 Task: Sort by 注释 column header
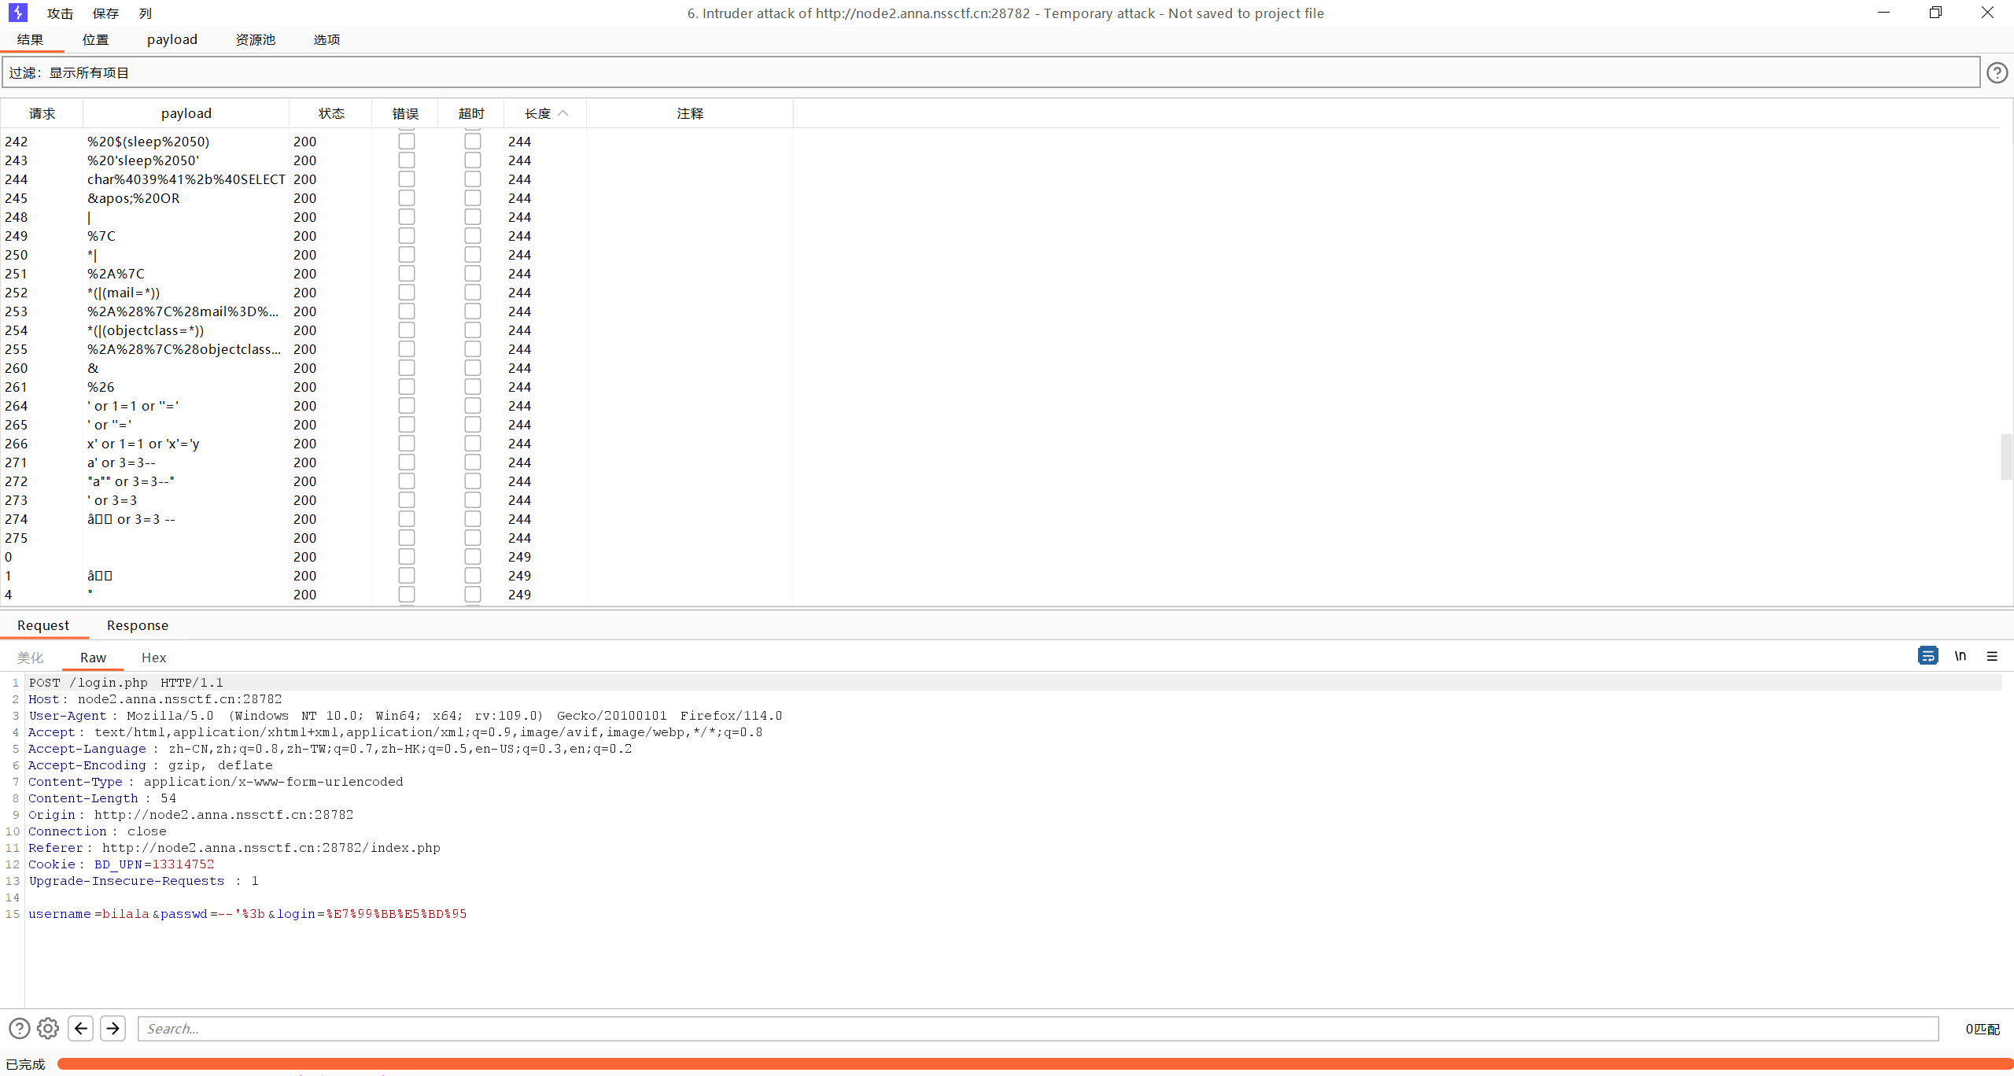coord(690,113)
